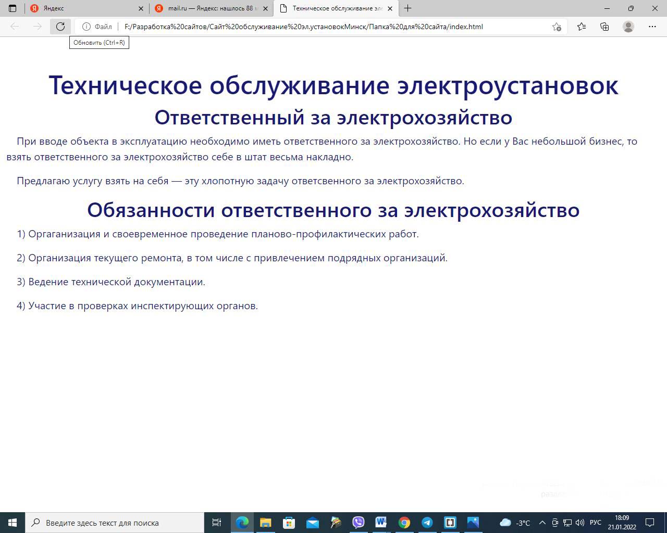Open the Favorites list
This screenshot has width=667, height=533.
(x=582, y=27)
